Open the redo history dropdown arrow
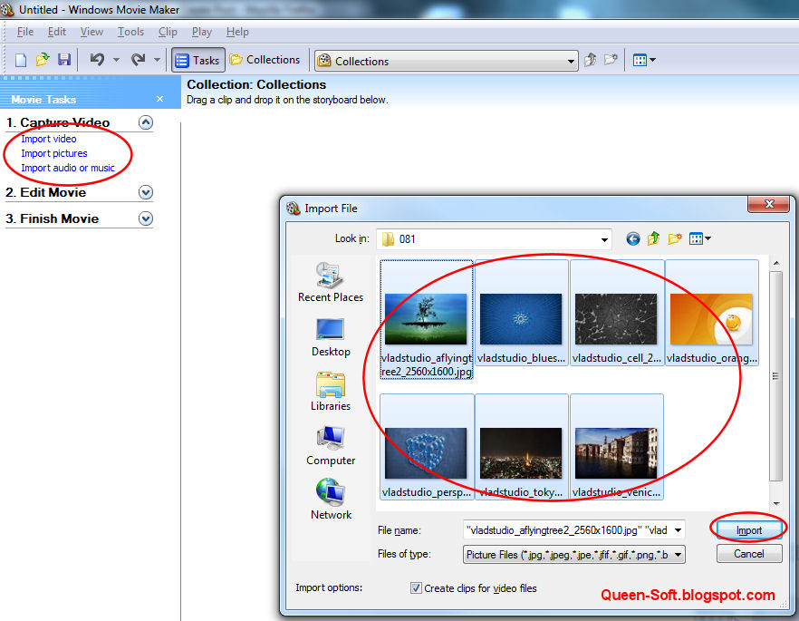The width and height of the screenshot is (799, 621). click(x=157, y=60)
